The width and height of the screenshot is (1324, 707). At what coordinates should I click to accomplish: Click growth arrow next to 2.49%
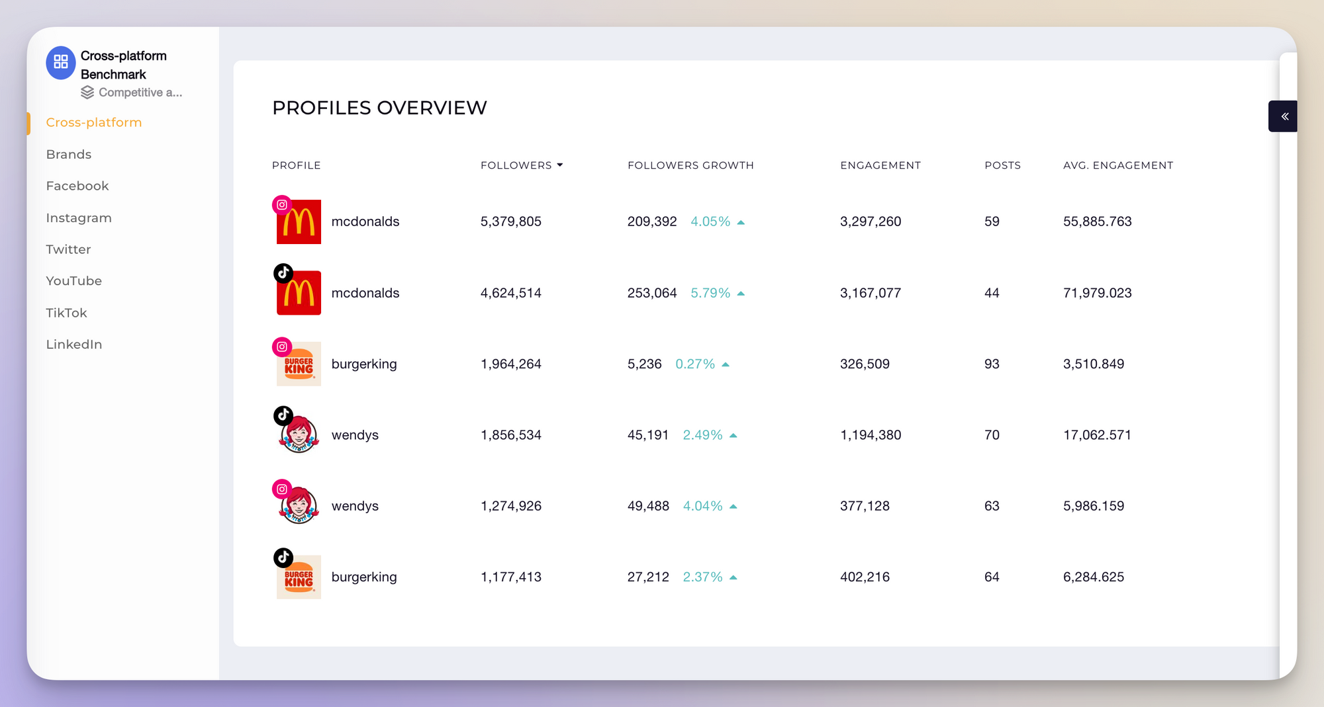coord(733,436)
